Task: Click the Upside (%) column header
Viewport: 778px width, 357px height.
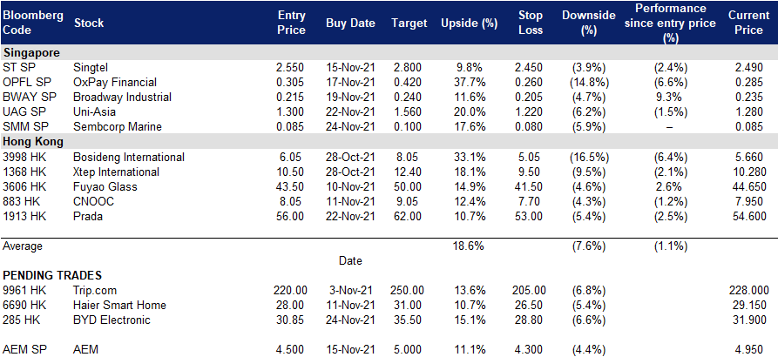Action: tap(469, 24)
